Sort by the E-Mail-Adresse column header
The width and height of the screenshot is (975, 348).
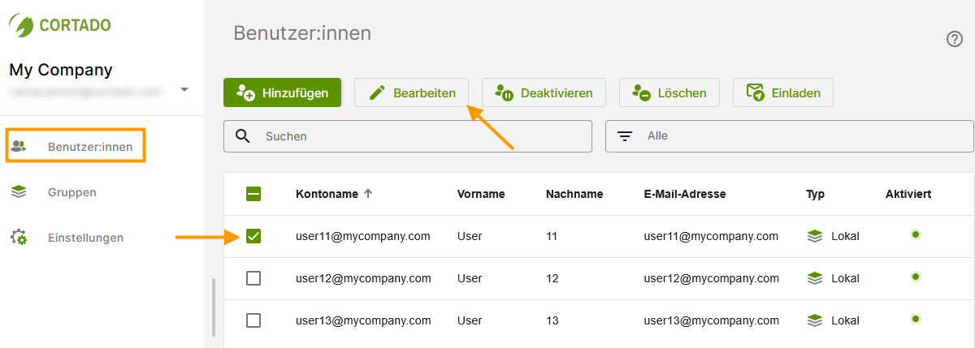[x=685, y=194]
